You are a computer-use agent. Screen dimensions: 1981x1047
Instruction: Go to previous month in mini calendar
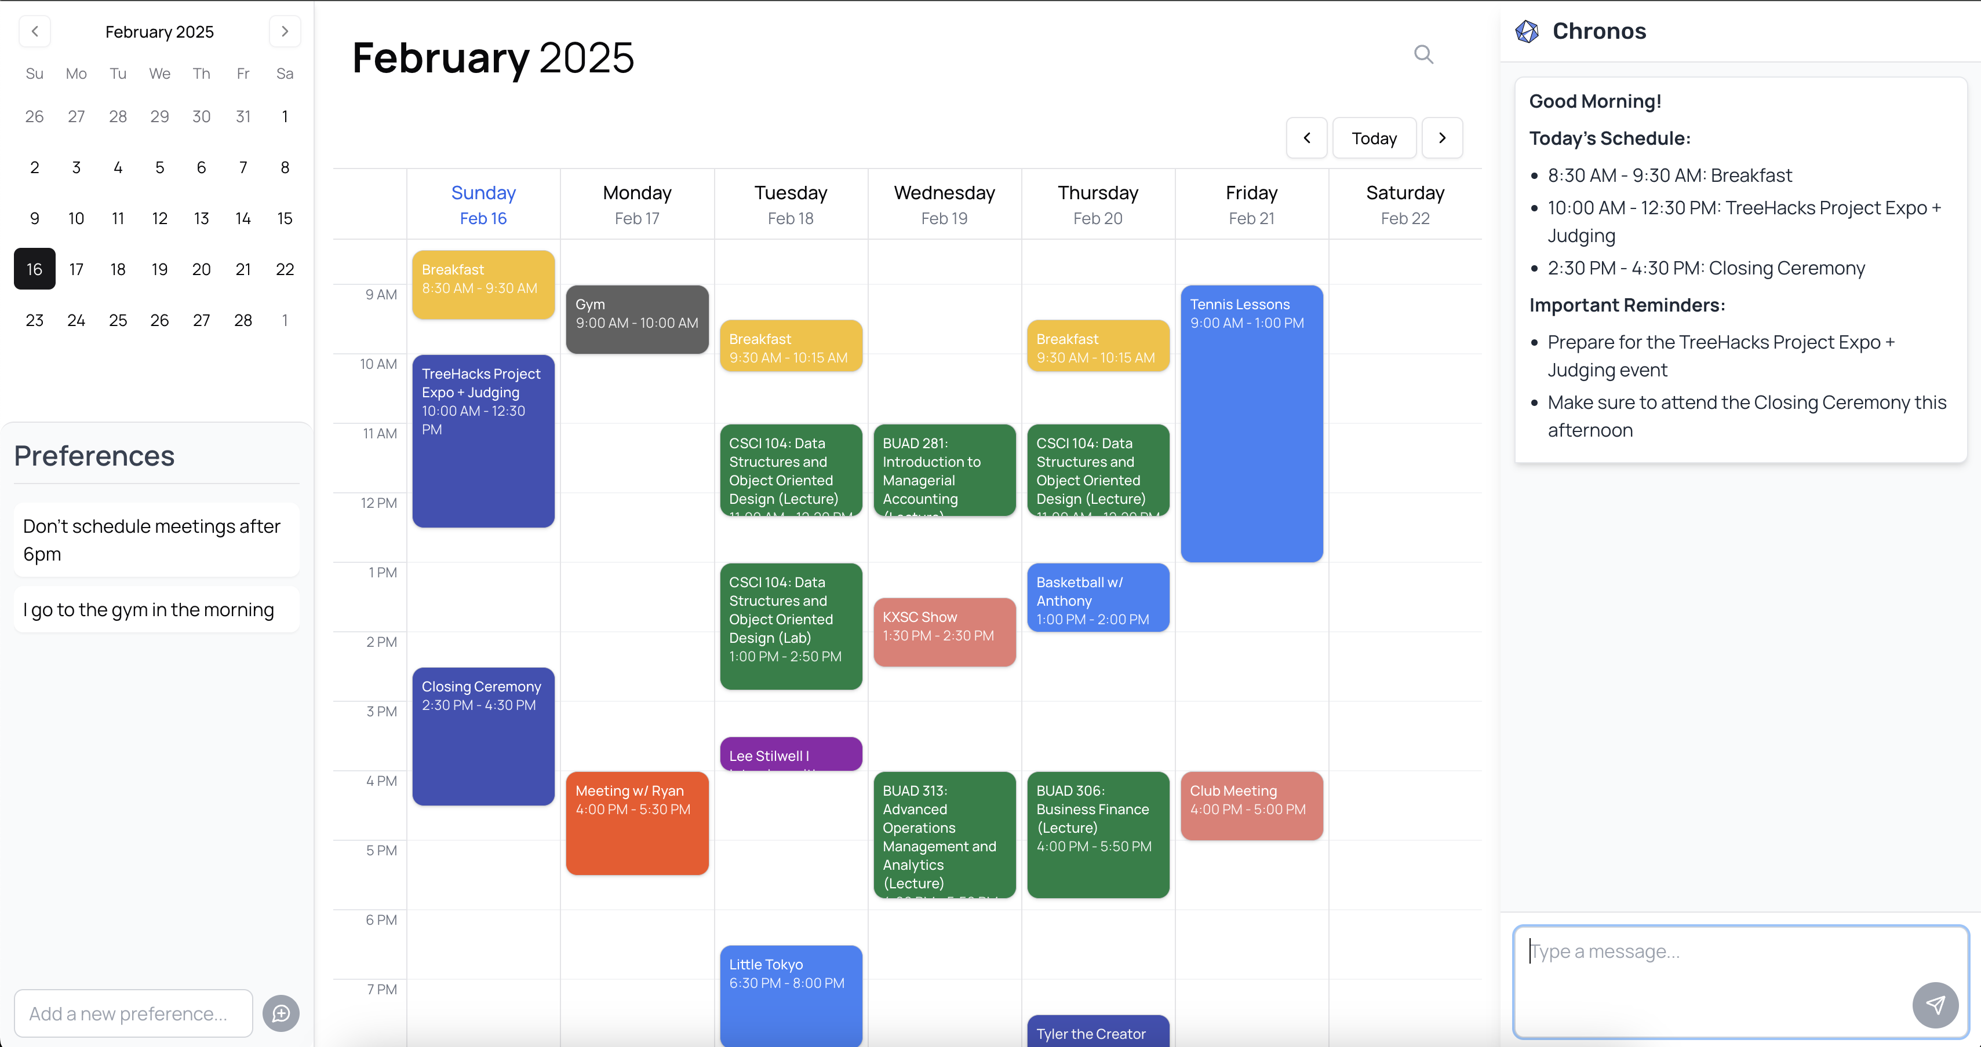pos(35,31)
